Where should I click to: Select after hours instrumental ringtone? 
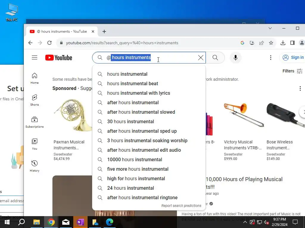click(149, 197)
